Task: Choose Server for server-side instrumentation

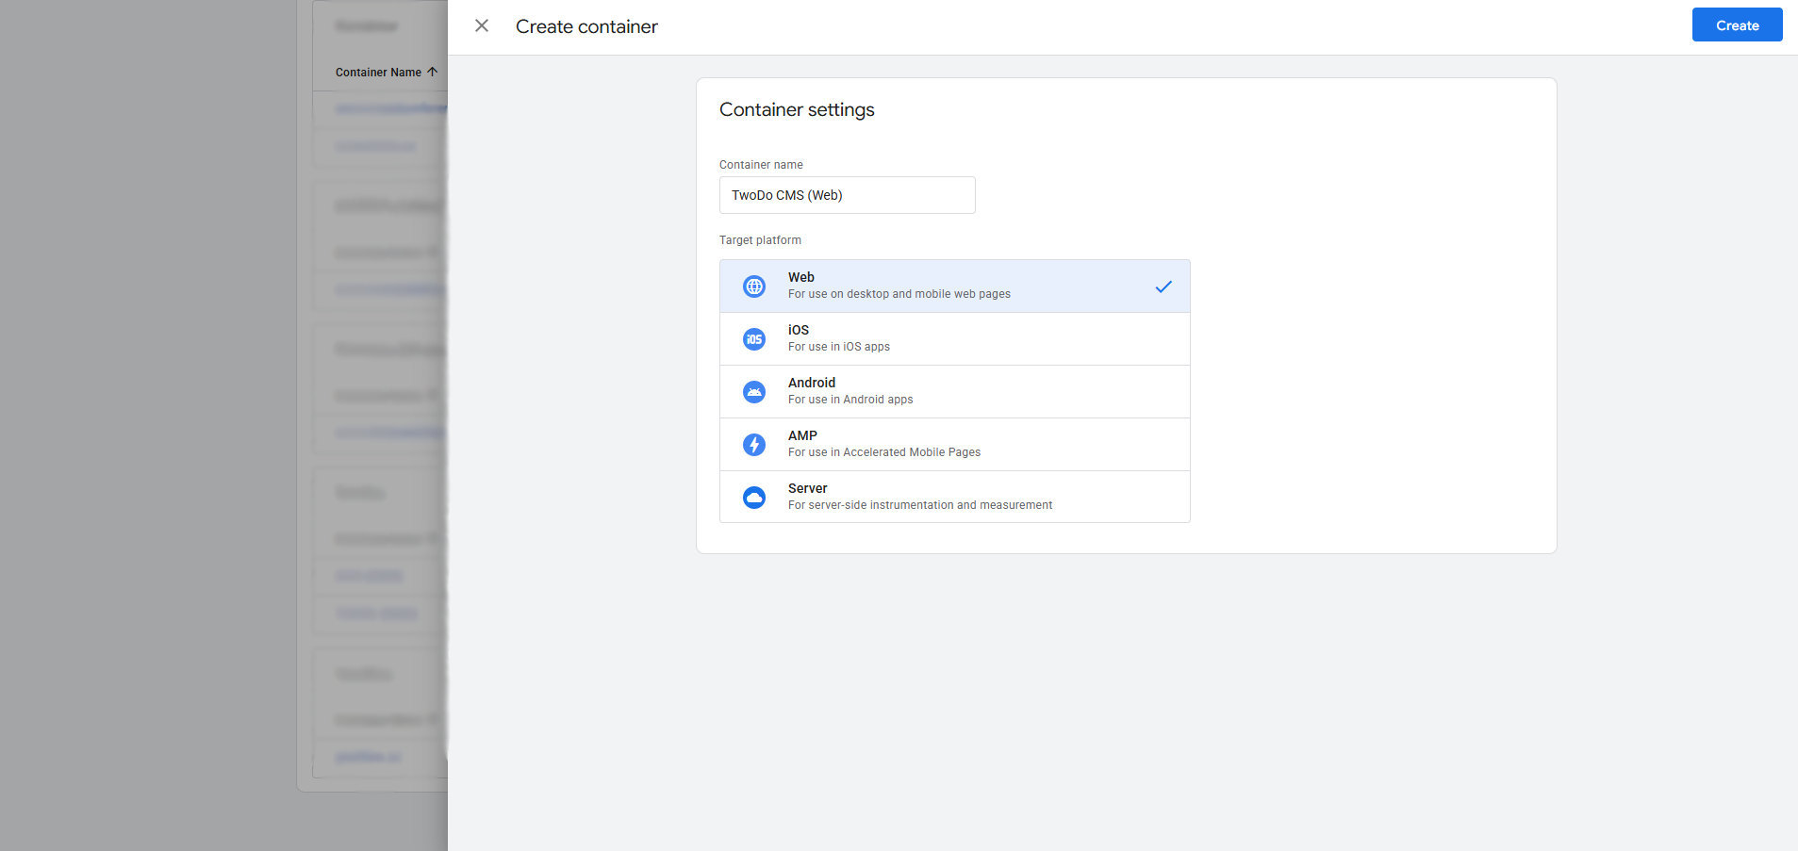Action: (x=955, y=497)
